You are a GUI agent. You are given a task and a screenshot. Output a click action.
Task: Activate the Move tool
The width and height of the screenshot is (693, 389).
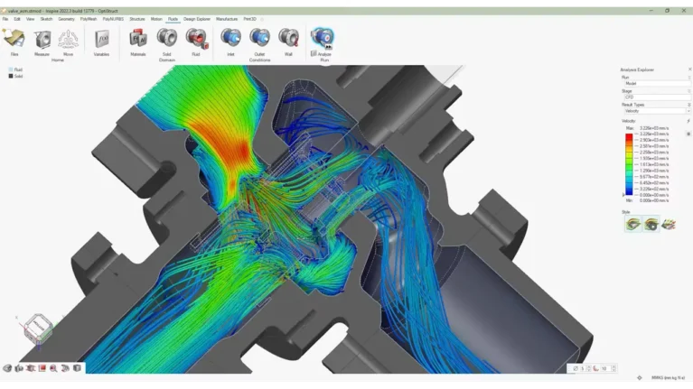pyautogui.click(x=68, y=41)
